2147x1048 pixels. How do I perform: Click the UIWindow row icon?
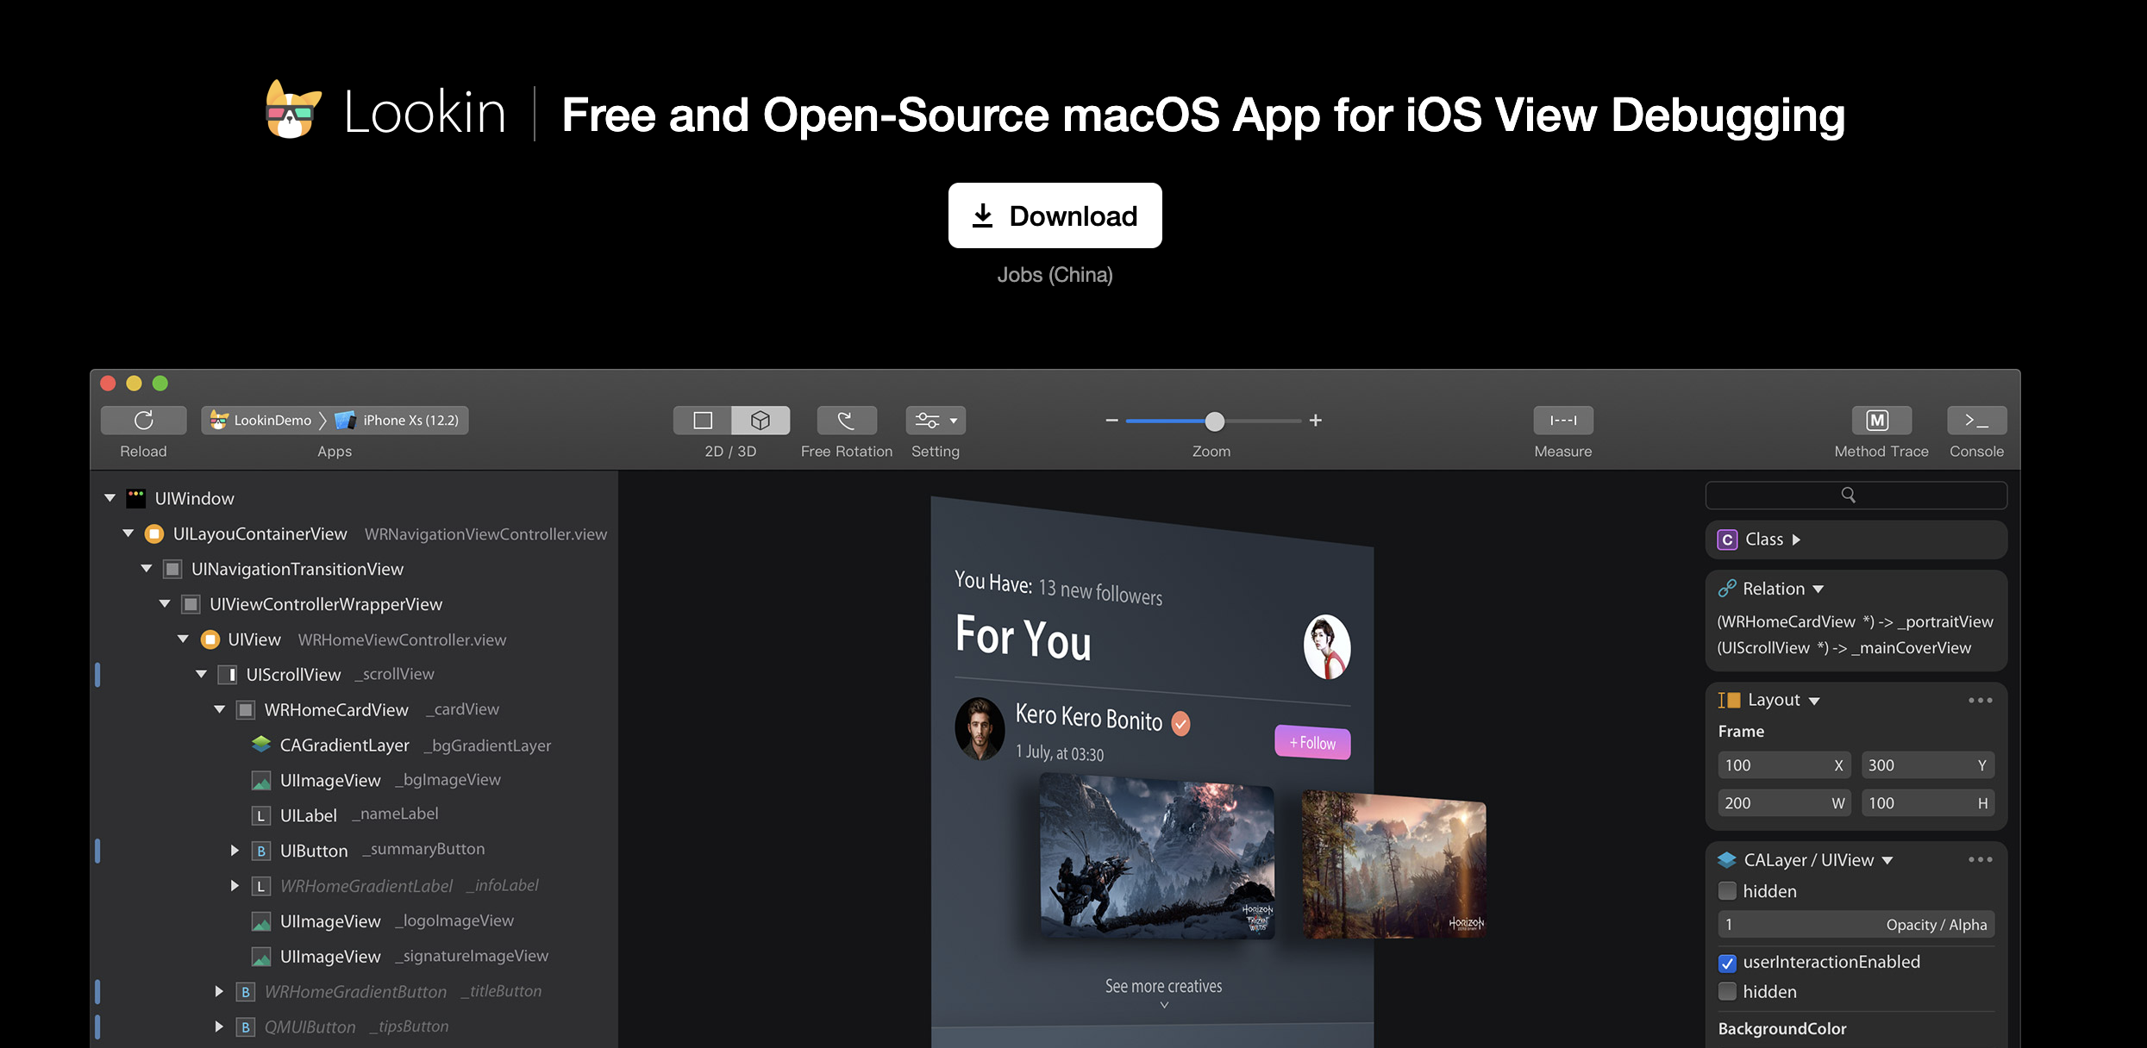click(x=135, y=498)
